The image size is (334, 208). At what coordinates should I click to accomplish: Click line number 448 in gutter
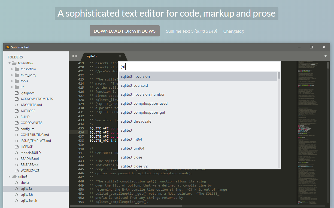point(81,181)
